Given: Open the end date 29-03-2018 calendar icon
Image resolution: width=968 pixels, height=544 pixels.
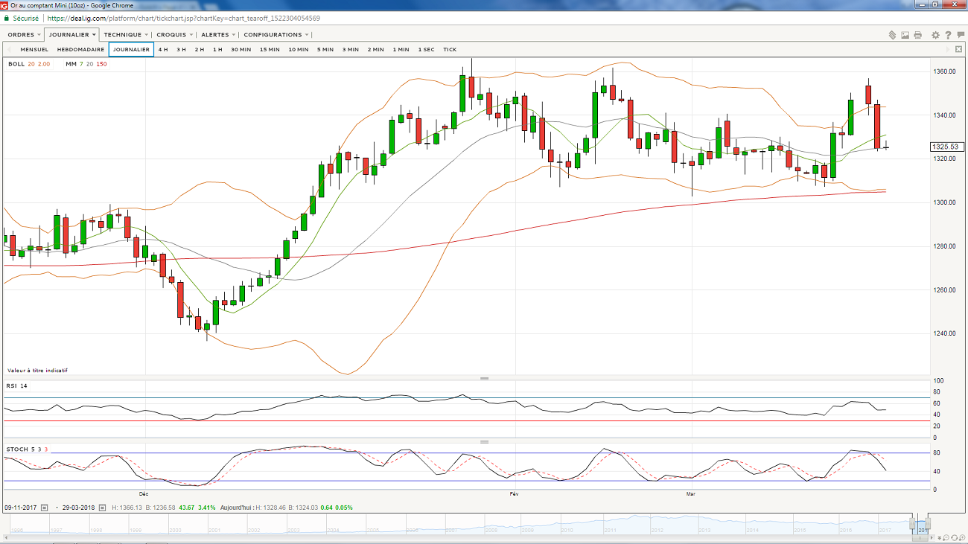Looking at the screenshot, I should point(103,508).
